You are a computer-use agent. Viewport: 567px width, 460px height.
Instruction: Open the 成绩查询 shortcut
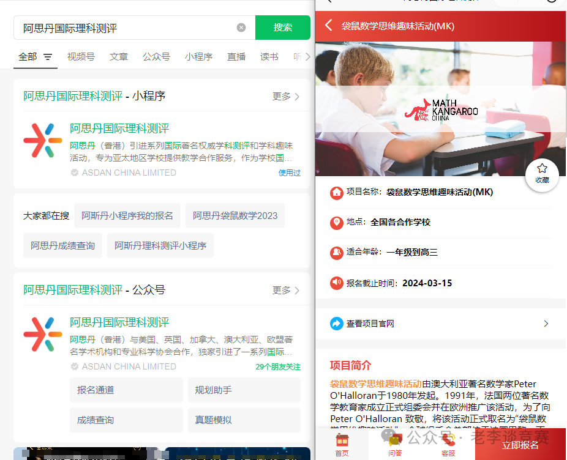point(126,420)
